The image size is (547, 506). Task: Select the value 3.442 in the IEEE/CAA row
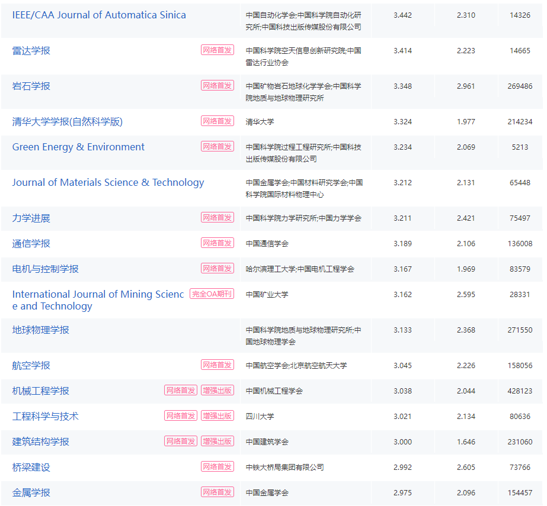pyautogui.click(x=402, y=15)
